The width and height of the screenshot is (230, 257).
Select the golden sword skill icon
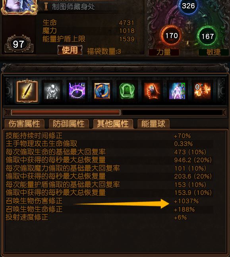coord(27,91)
